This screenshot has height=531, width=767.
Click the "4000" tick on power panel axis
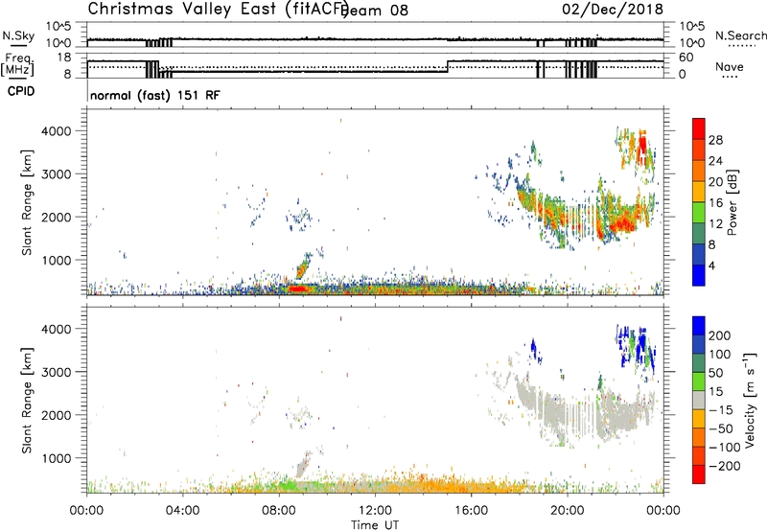[57, 131]
